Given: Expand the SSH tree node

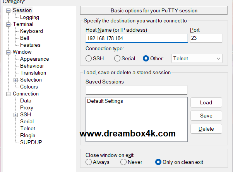Looking at the screenshot, I should tap(15, 115).
